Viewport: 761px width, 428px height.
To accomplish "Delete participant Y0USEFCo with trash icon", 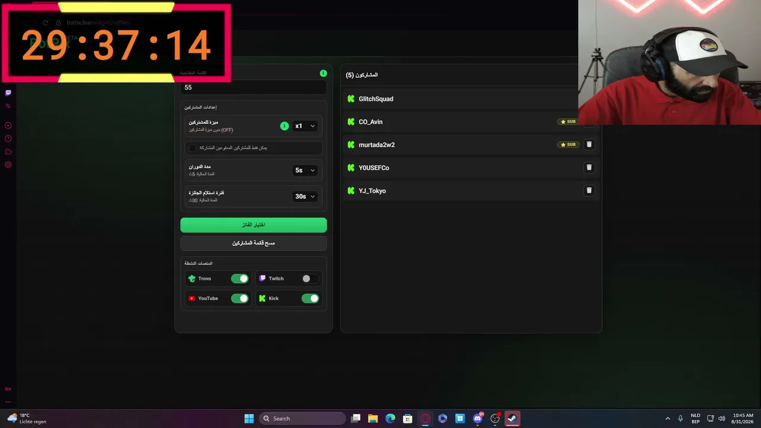I will point(589,168).
